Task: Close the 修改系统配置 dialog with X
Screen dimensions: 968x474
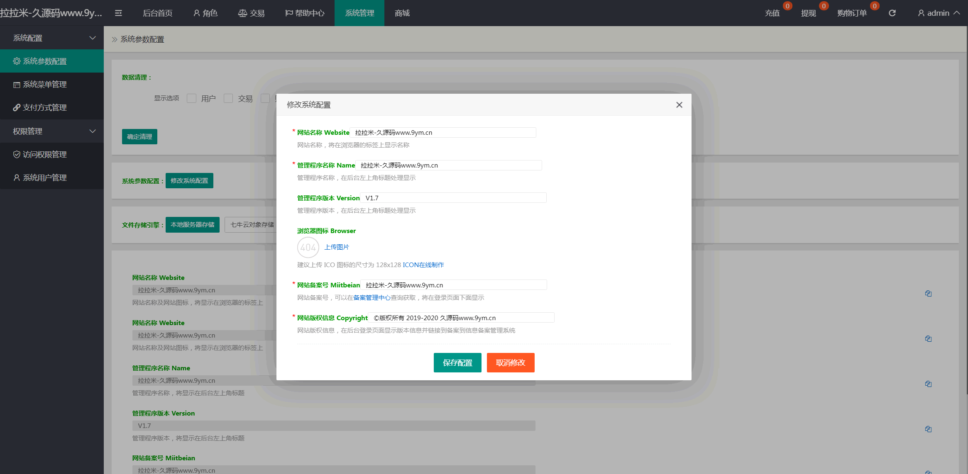Action: point(679,105)
